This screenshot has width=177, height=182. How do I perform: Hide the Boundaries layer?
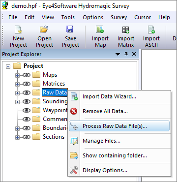(x=27, y=128)
